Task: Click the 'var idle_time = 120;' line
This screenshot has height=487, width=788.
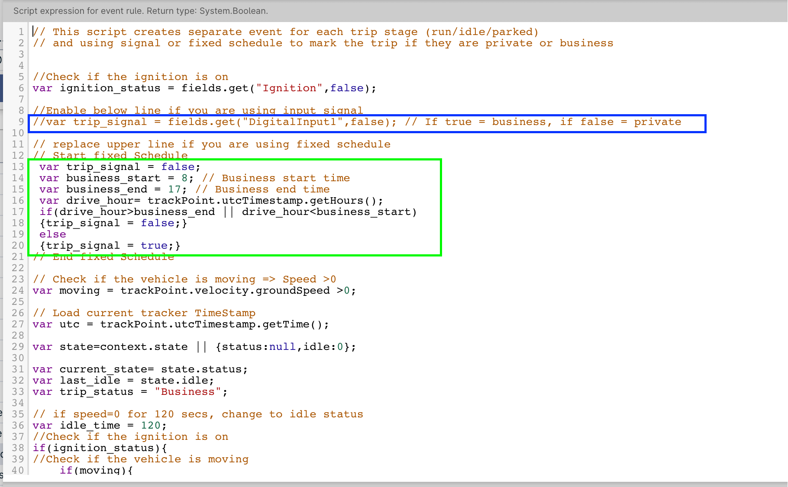Action: [x=100, y=426]
